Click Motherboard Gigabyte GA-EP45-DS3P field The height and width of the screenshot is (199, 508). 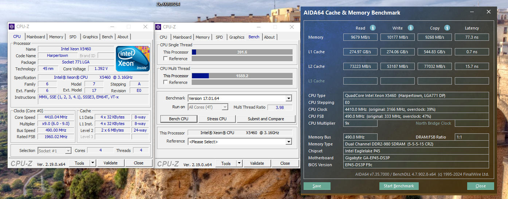click(416, 158)
